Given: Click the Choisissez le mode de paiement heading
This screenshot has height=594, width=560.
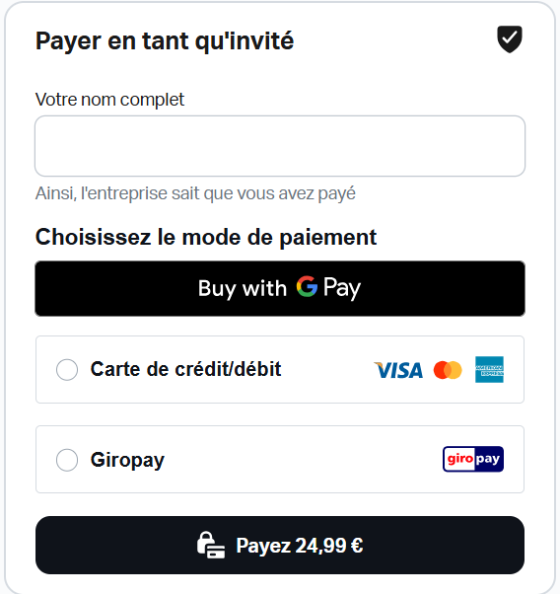Looking at the screenshot, I should coord(206,238).
